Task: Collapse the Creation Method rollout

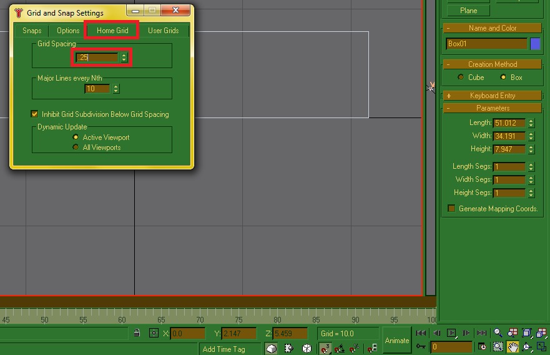Action: coord(493,64)
